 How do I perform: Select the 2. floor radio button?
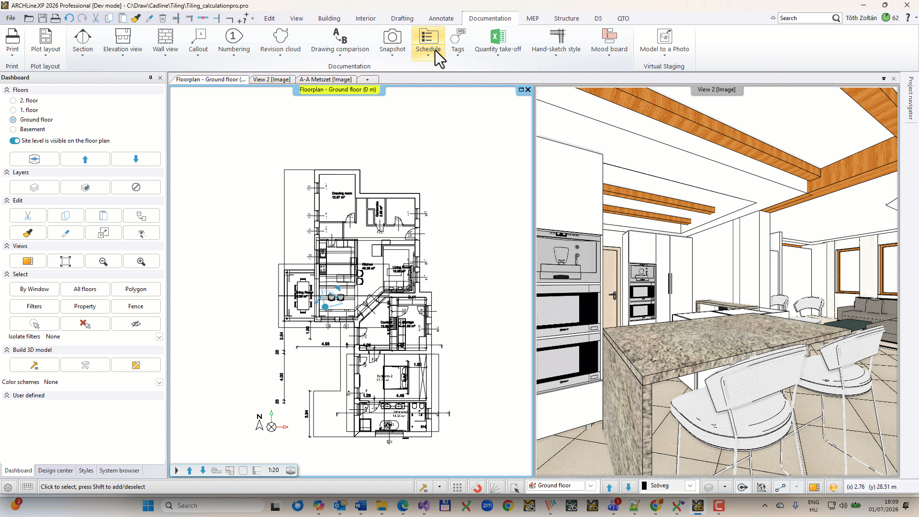pyautogui.click(x=13, y=101)
